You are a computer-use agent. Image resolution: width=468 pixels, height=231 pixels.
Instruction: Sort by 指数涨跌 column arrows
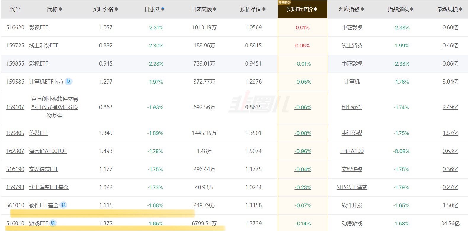click(x=411, y=9)
